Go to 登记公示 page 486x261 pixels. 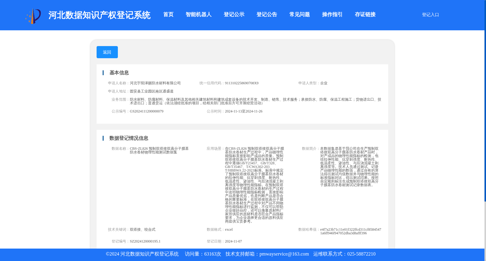coord(234,15)
